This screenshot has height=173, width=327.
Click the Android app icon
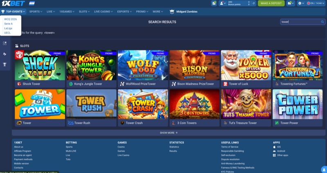coord(274,151)
